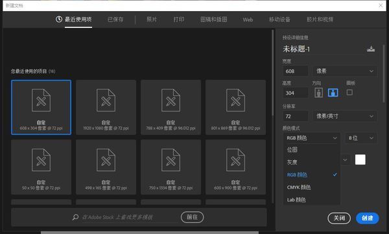Select the 801 x 869 像素 preset
The width and height of the screenshot is (389, 234).
(x=236, y=107)
